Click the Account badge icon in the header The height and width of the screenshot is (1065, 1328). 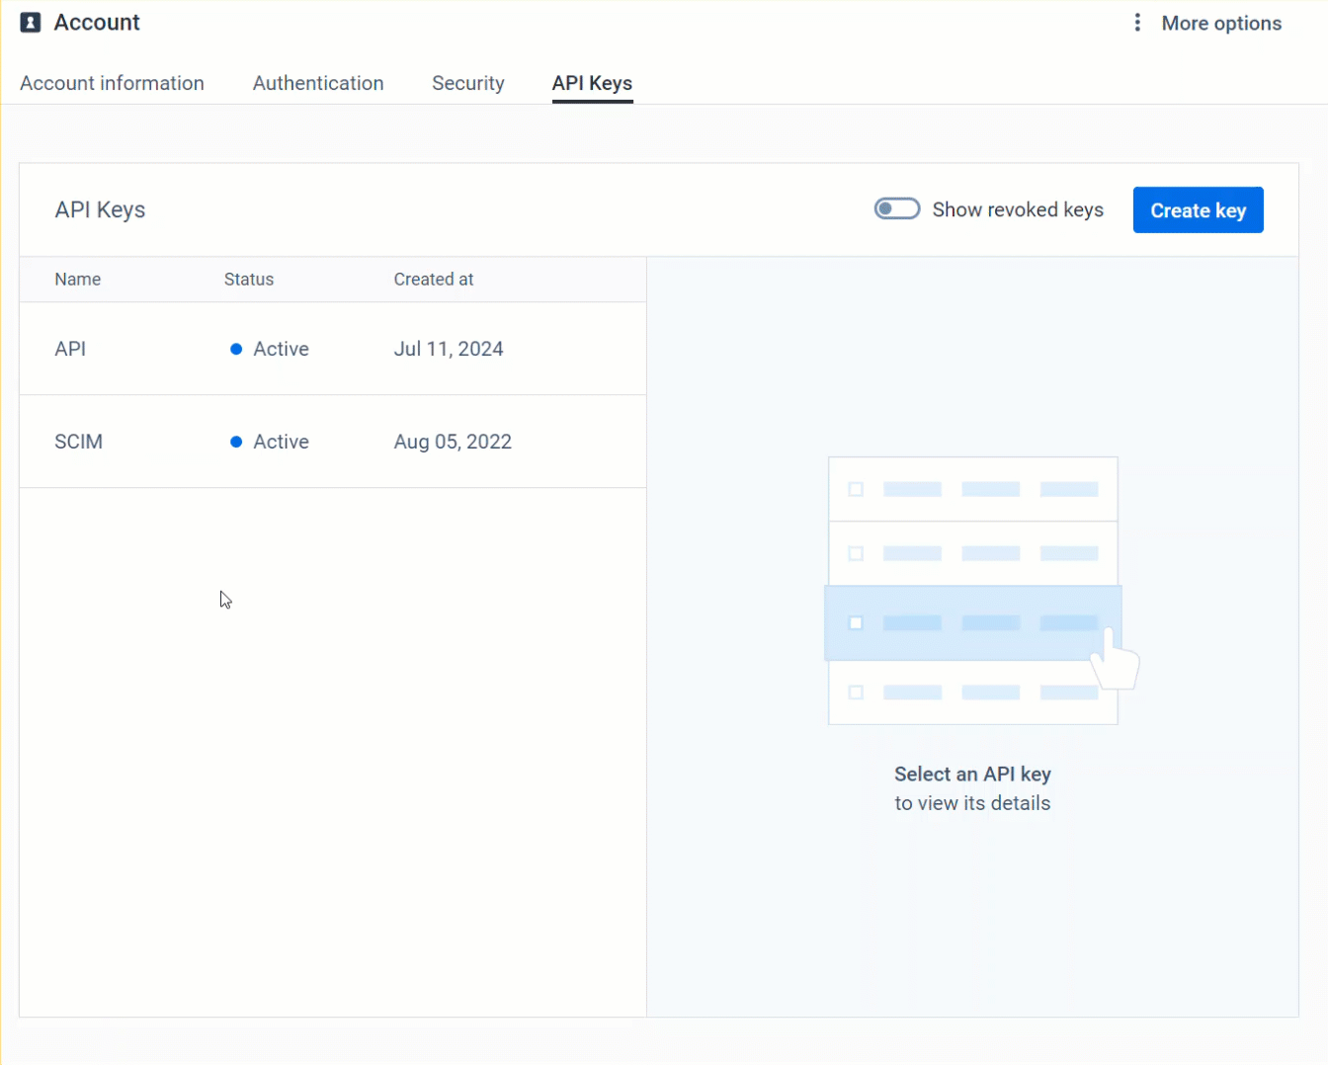(x=29, y=22)
